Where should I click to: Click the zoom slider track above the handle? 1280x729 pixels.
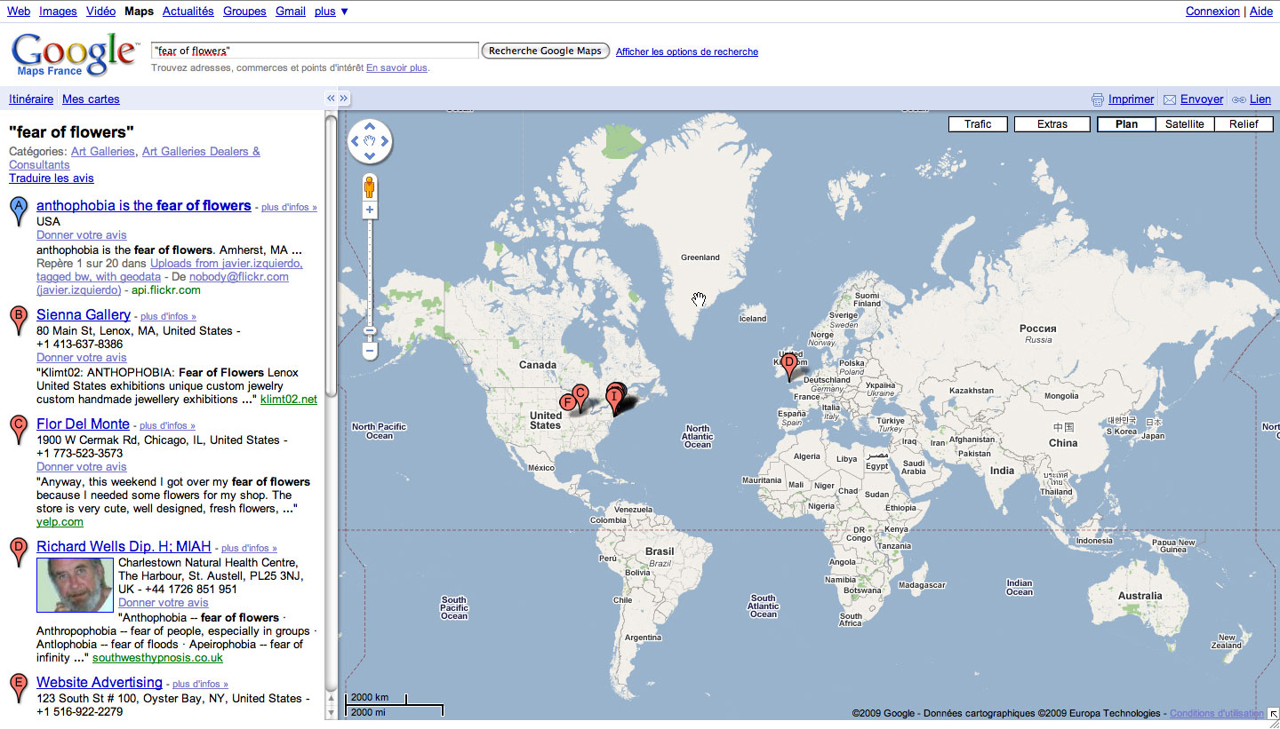tap(370, 271)
